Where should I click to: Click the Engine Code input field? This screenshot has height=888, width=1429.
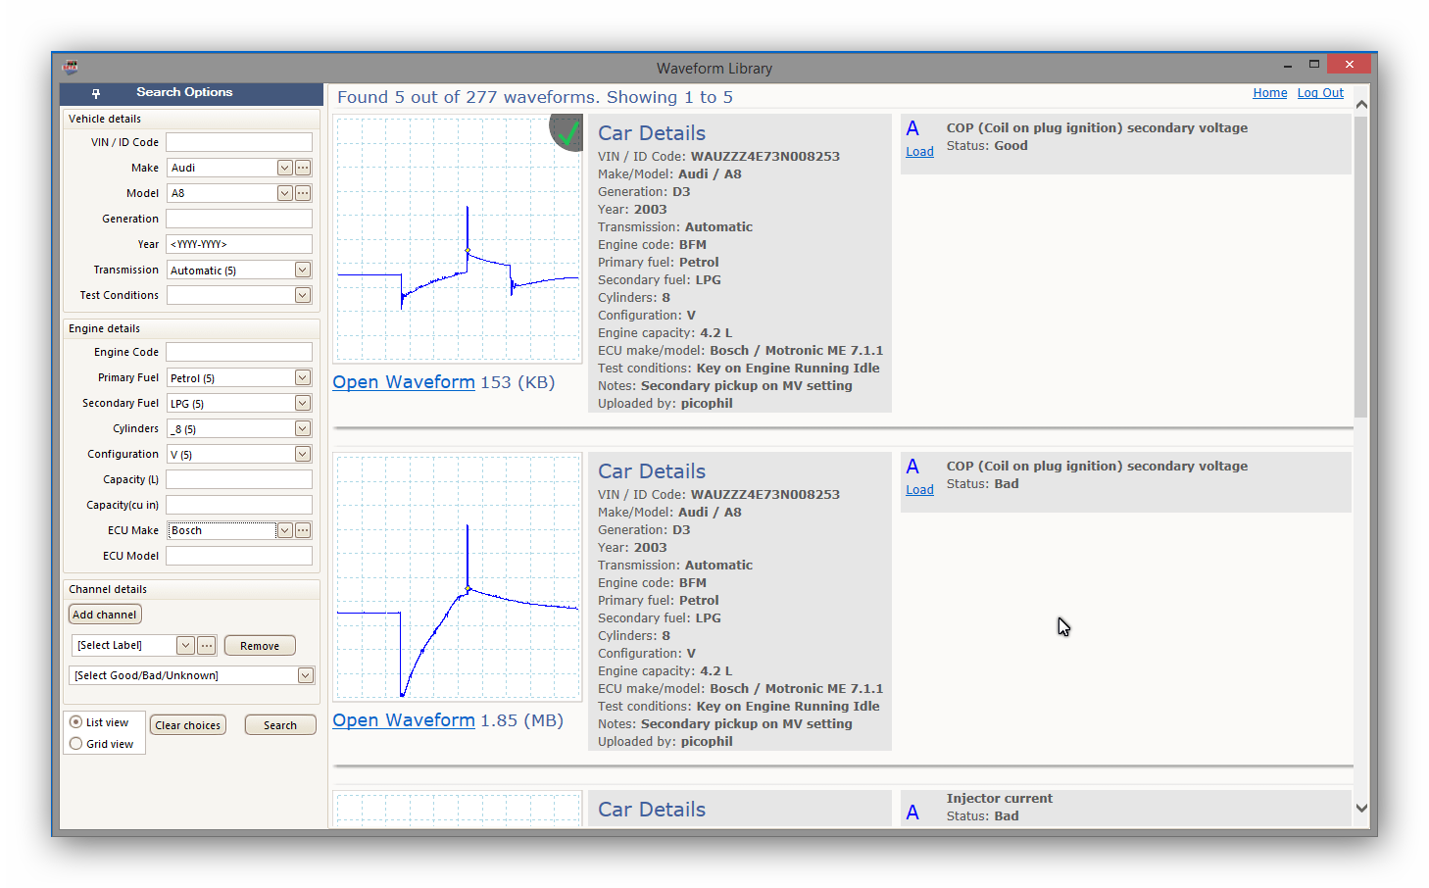pos(239,352)
